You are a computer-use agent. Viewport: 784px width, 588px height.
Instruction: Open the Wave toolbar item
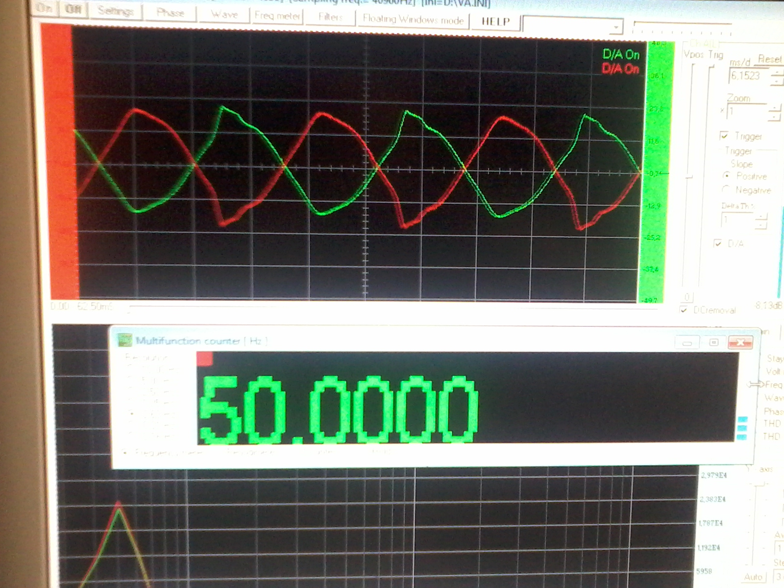point(224,15)
